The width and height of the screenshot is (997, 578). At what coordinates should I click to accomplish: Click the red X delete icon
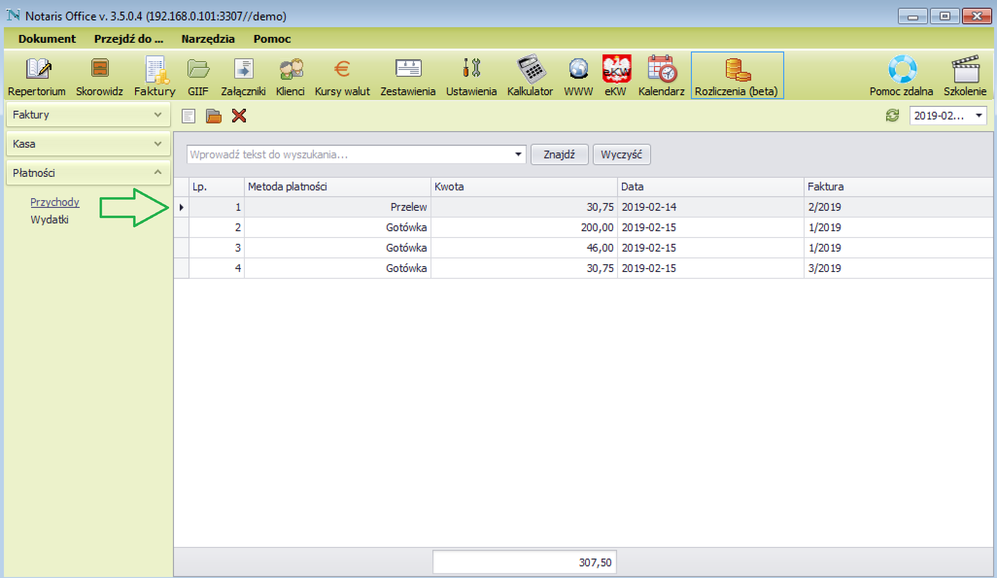point(239,116)
